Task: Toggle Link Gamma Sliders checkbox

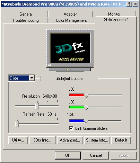Action: [x=71, y=128]
